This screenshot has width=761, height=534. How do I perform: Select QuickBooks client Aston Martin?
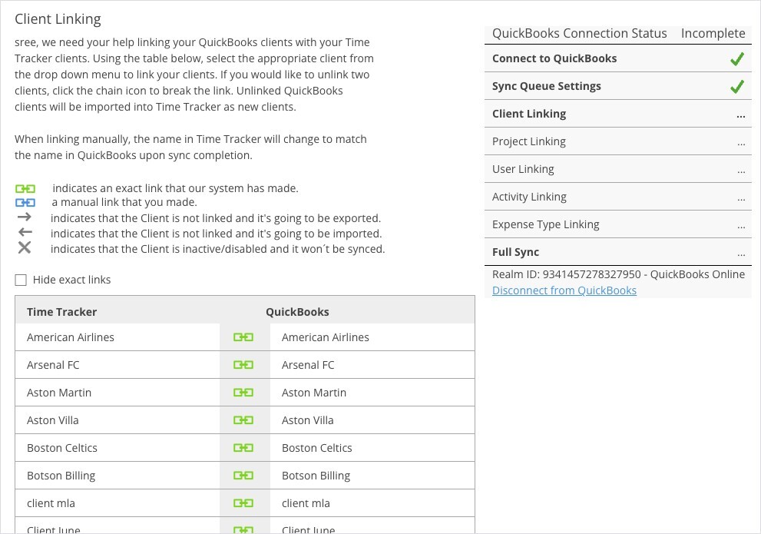tap(314, 393)
